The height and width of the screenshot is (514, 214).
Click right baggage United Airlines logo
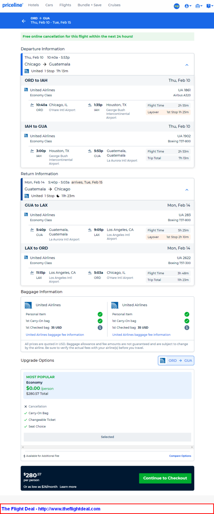115,305
